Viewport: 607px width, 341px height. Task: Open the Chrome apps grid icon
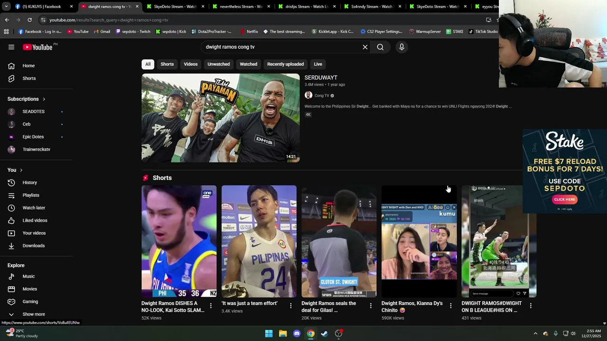point(6,31)
